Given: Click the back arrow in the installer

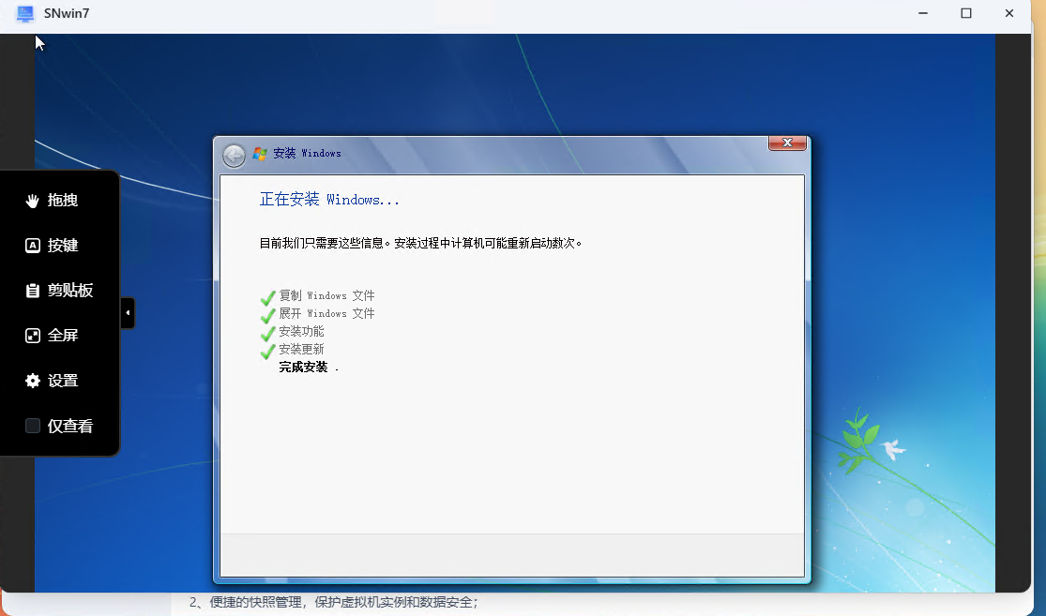Looking at the screenshot, I should [x=234, y=155].
